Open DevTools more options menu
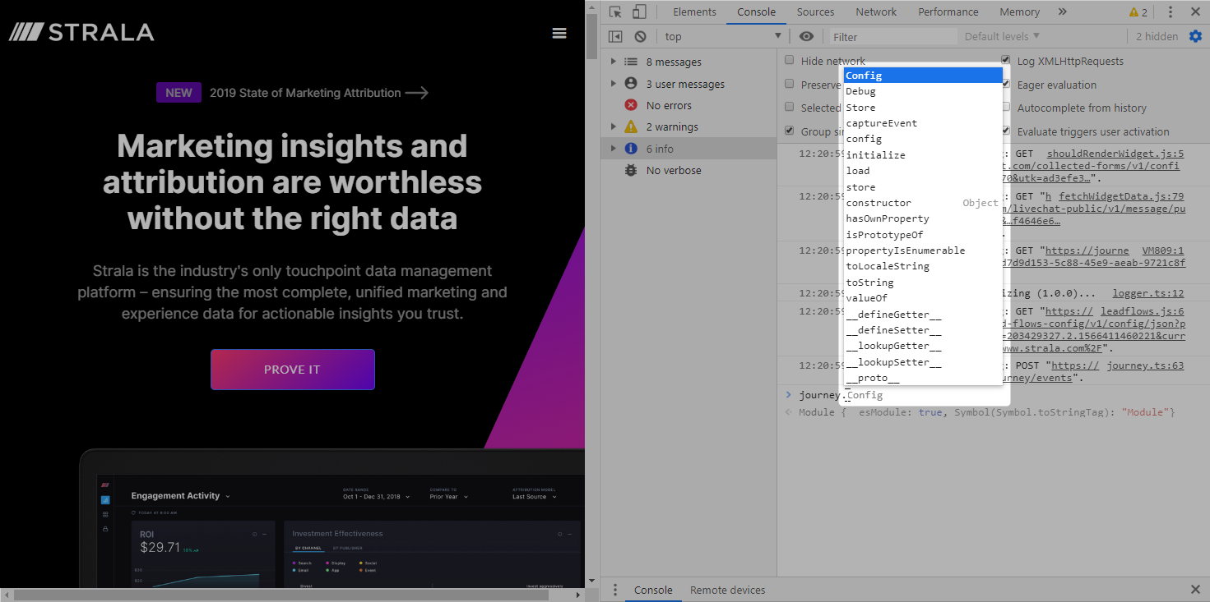Viewport: 1210px width, 602px height. tap(1171, 11)
